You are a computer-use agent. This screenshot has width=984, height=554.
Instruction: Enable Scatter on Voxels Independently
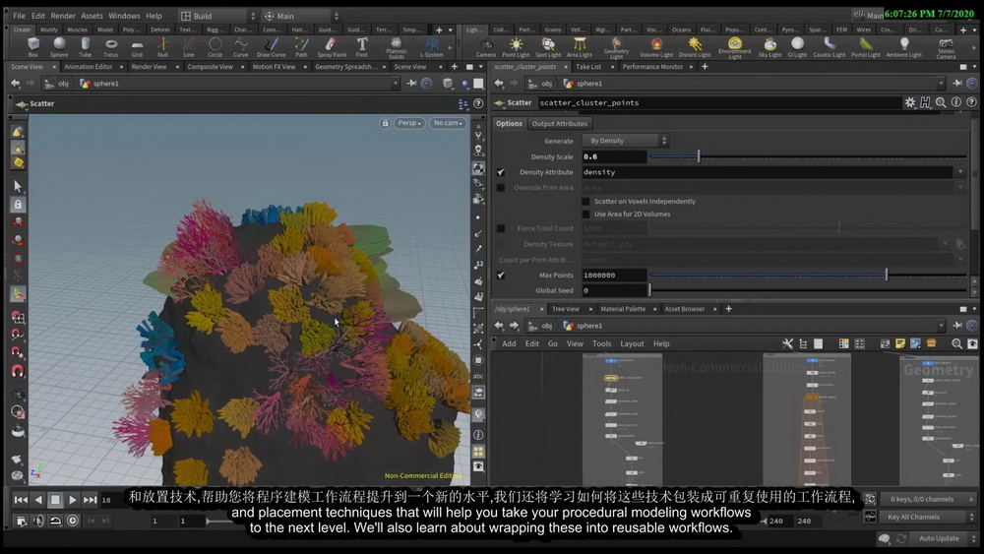[x=585, y=202]
